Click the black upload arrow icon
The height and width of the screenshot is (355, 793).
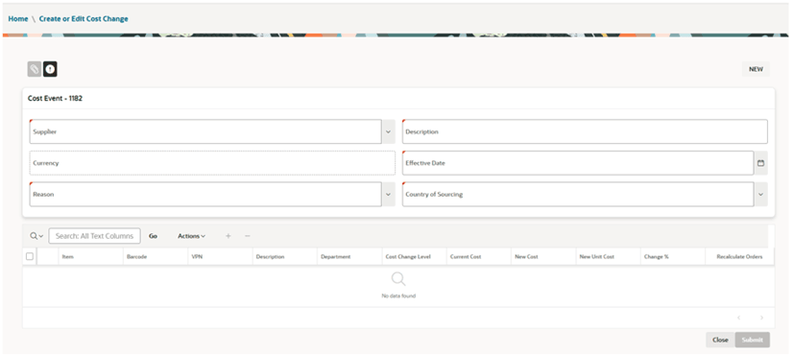(50, 69)
